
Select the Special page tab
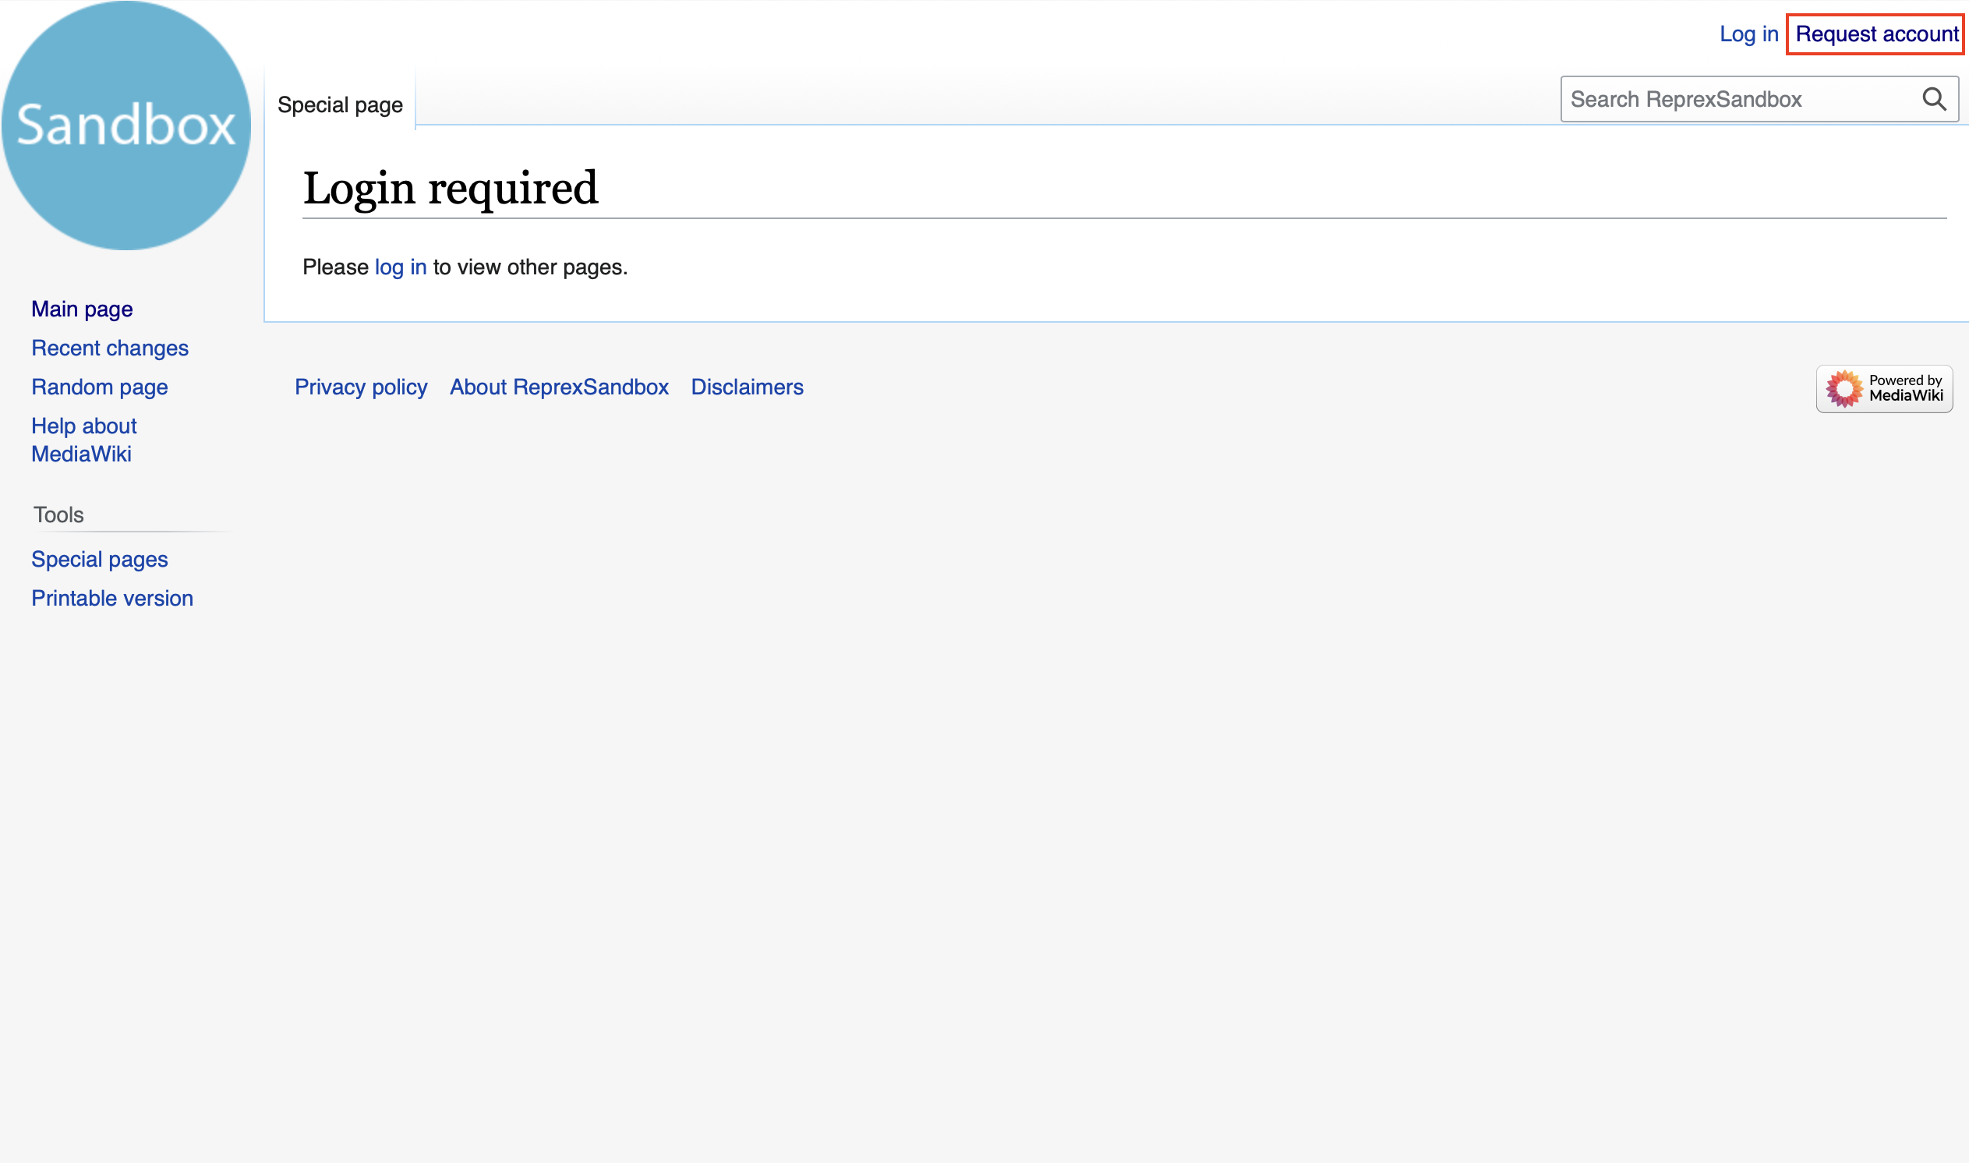tap(340, 105)
